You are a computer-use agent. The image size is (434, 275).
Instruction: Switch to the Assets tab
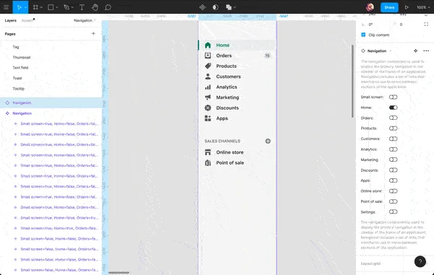point(27,20)
